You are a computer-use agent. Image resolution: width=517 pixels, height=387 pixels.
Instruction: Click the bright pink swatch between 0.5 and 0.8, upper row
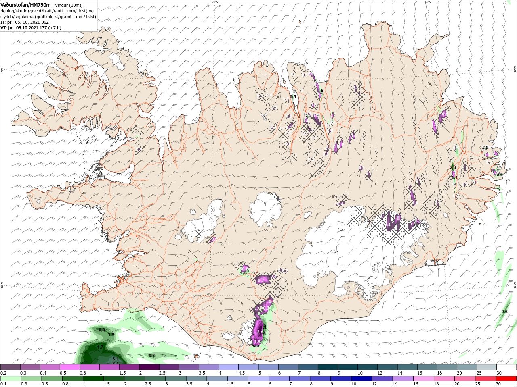coord(69,367)
